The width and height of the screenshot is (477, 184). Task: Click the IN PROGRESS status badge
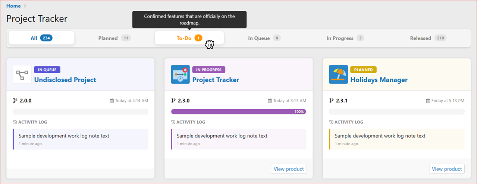tap(209, 70)
